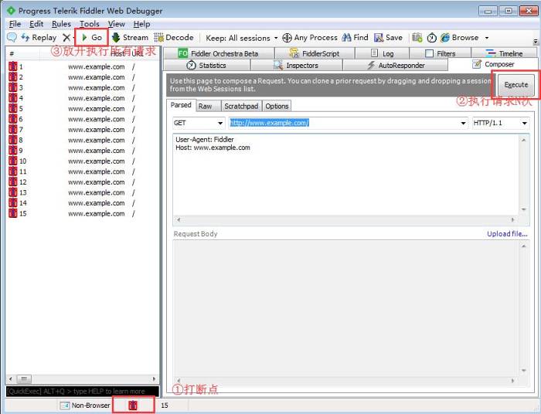Screen dimensions: 541x414
Task: Click the Execute button
Action: point(515,85)
